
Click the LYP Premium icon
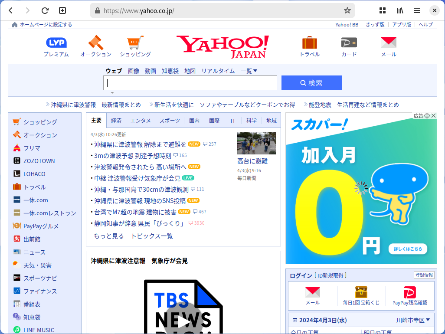coord(56,43)
